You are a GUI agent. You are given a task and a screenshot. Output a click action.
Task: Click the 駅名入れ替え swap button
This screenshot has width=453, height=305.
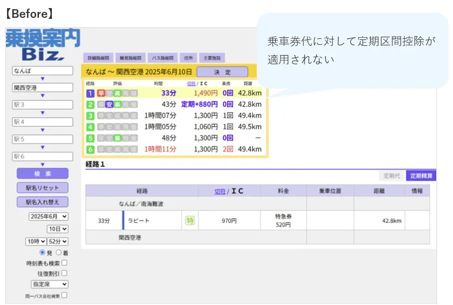tap(42, 202)
